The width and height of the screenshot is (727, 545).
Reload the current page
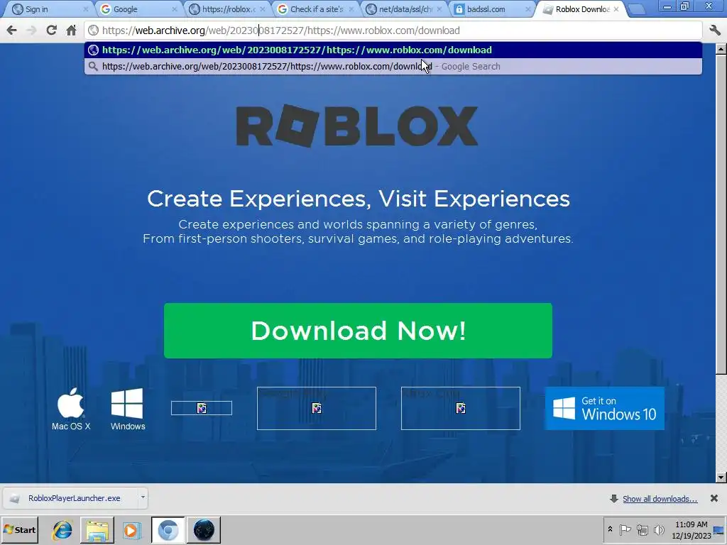point(51,31)
